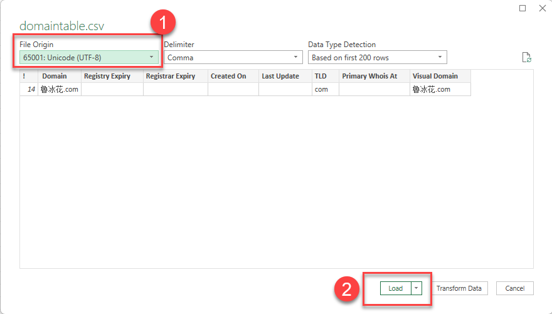Click the Transform Data button
The height and width of the screenshot is (314, 552).
(x=459, y=288)
